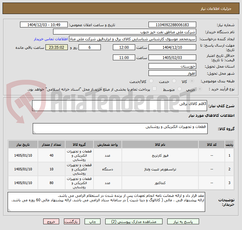Click quantity 10 in transformer row

52,169
